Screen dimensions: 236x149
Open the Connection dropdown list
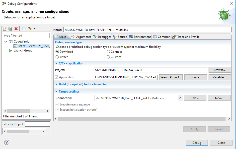click(x=180, y=98)
